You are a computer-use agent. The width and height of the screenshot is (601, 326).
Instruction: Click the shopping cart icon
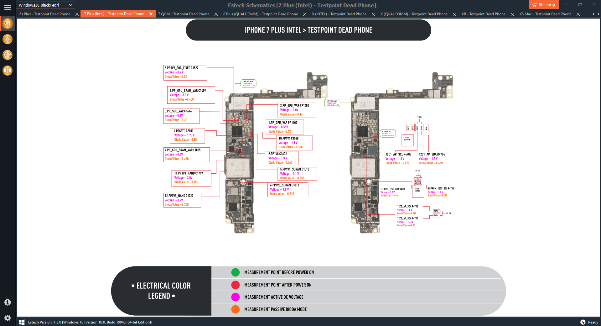tap(534, 5)
